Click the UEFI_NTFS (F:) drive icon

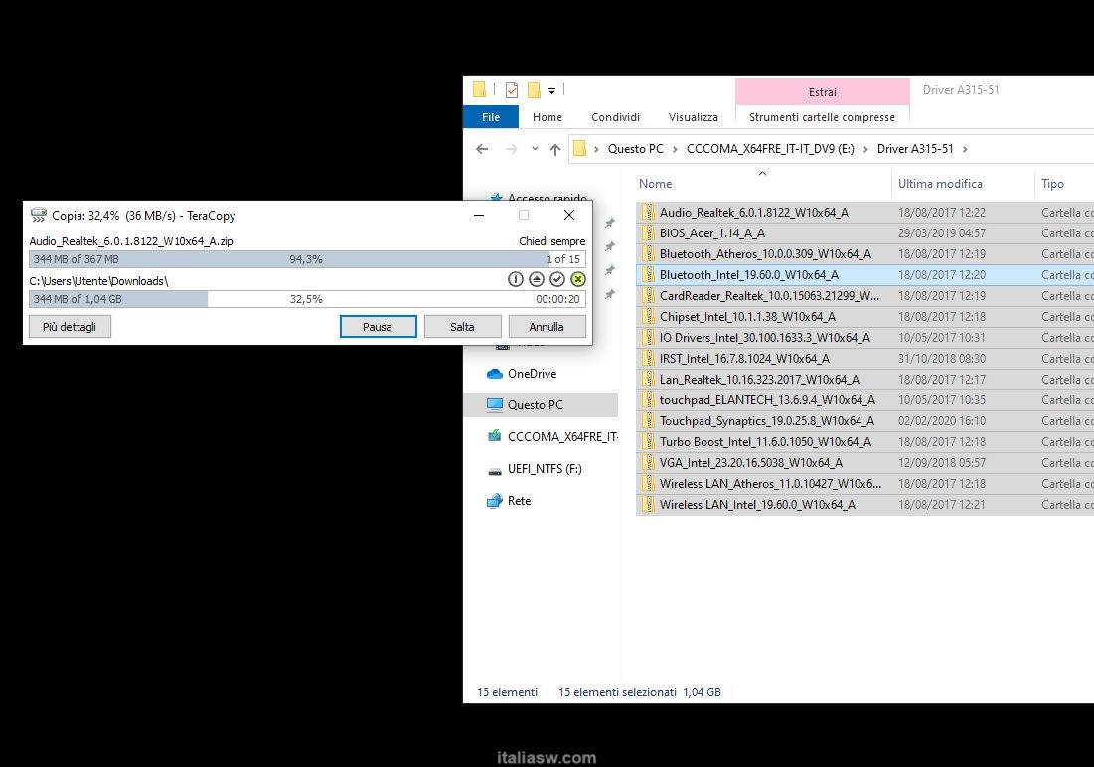pyautogui.click(x=494, y=469)
